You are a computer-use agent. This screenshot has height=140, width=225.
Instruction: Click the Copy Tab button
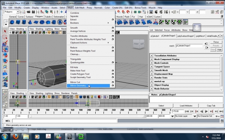(211, 106)
